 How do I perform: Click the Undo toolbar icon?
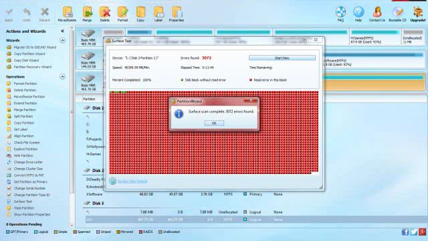(x=27, y=15)
